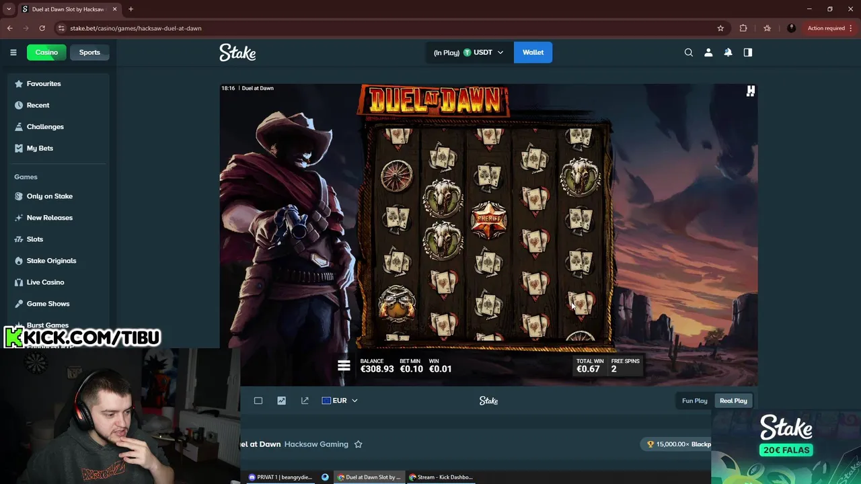Open site search magnifier icon

click(689, 52)
